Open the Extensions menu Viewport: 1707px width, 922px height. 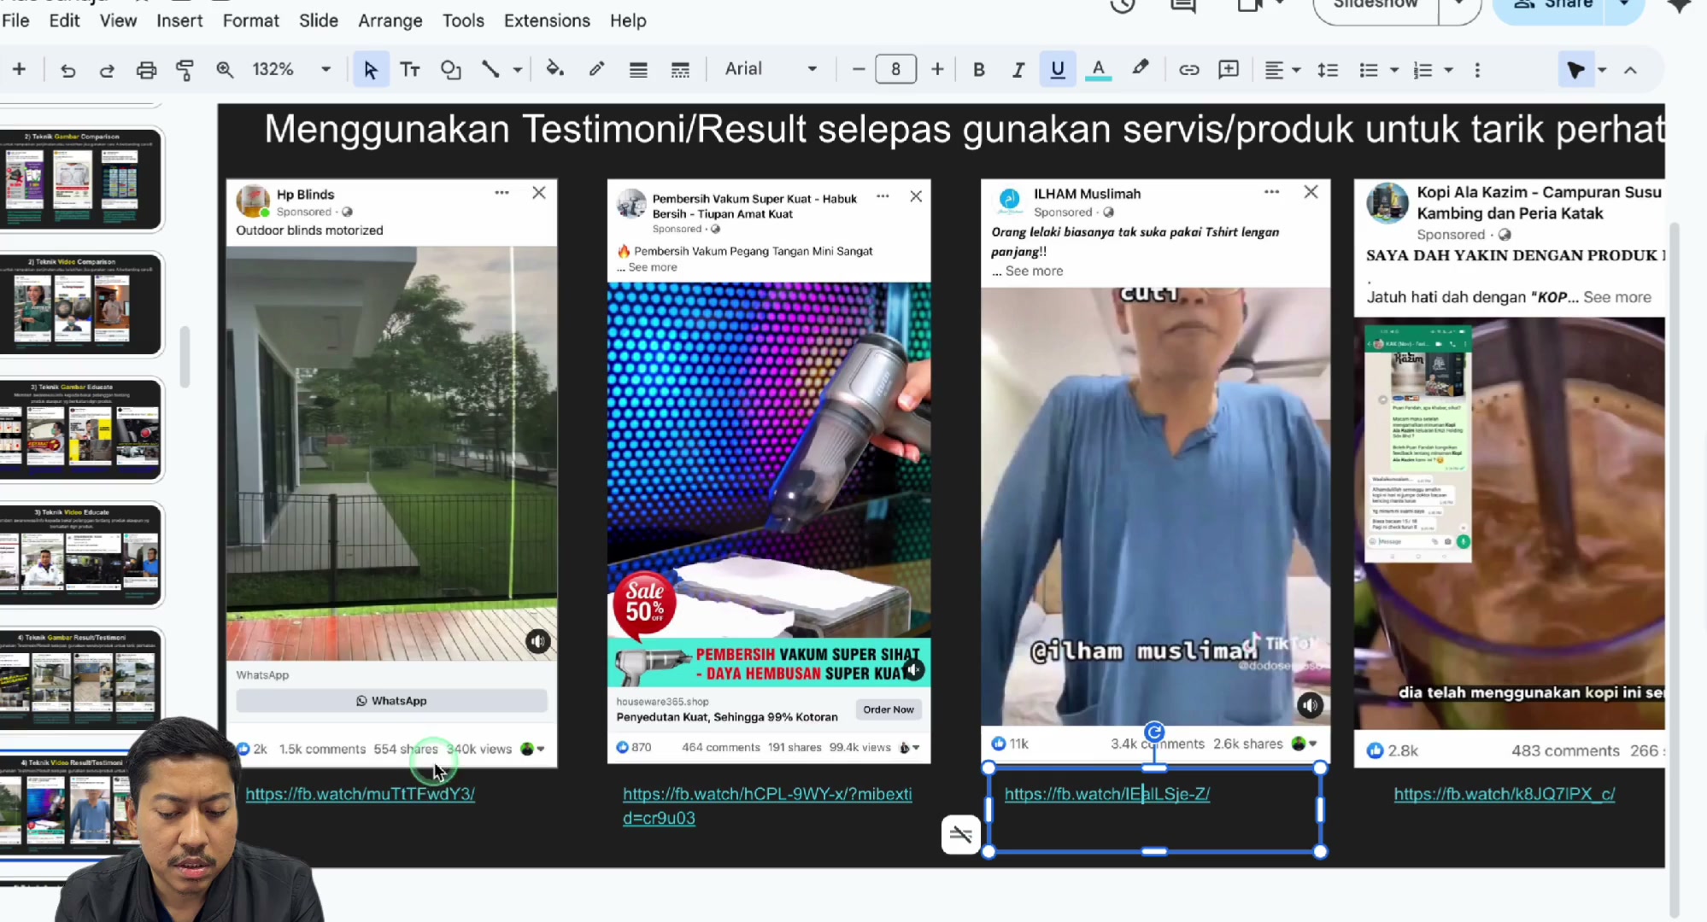(547, 20)
